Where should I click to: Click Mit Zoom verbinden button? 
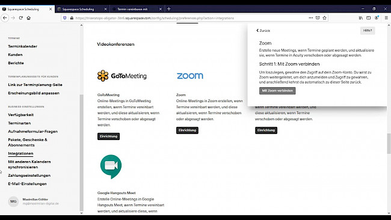click(277, 91)
